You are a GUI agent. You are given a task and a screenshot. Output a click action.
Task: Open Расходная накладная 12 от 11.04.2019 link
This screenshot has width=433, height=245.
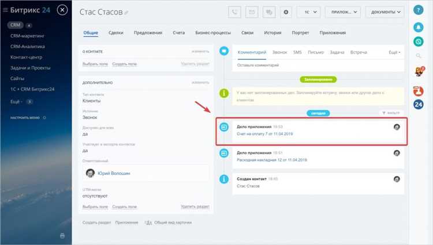(272, 160)
